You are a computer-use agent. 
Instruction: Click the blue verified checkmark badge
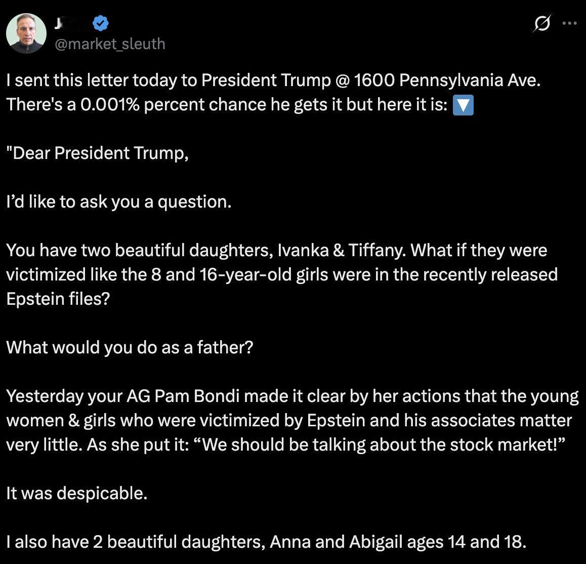tap(100, 22)
